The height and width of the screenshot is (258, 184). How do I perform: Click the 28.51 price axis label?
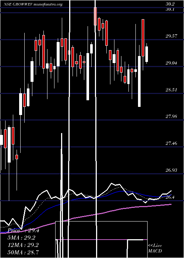point(171,90)
